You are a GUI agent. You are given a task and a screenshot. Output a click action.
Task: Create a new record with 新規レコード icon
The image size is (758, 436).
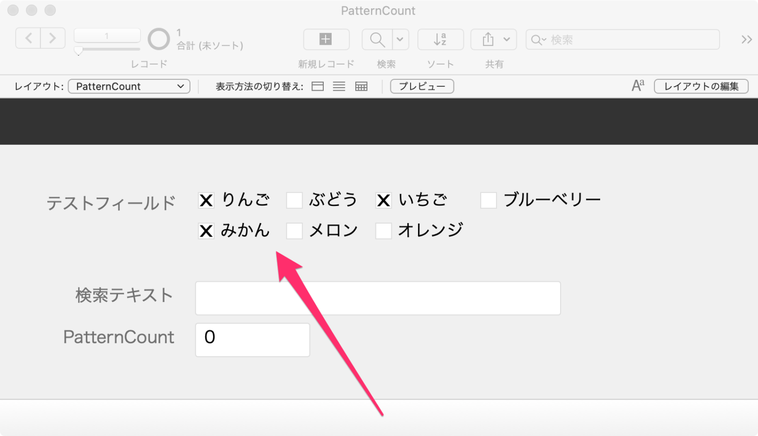(326, 39)
